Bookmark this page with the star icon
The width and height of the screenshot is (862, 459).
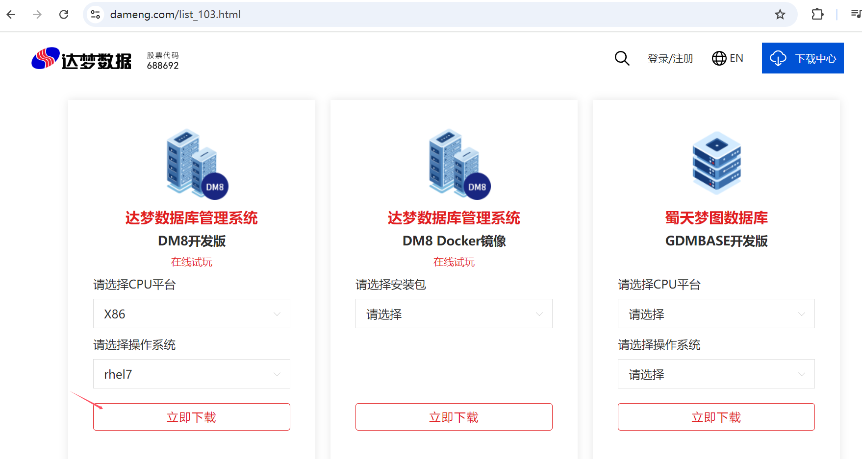780,15
